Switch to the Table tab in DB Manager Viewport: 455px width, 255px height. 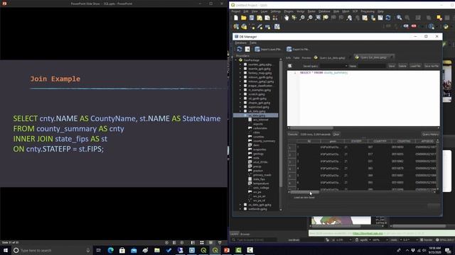point(296,58)
